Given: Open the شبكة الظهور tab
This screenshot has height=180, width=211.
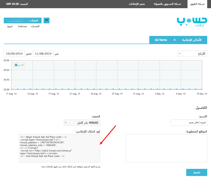Looking at the screenshot, I should point(197,4).
